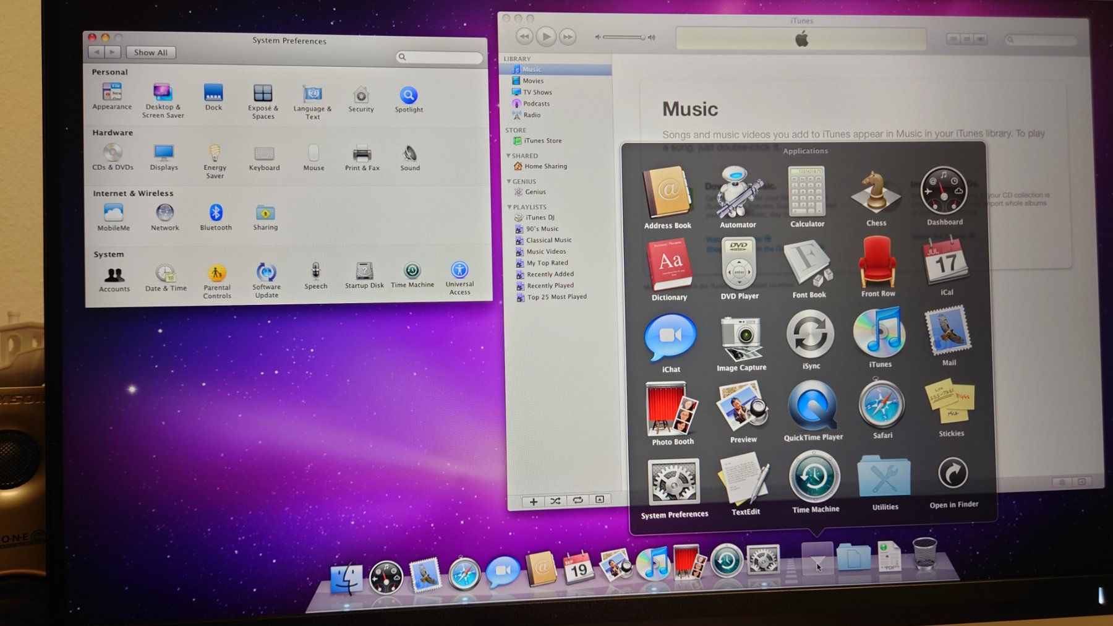This screenshot has width=1113, height=626.
Task: Click the add playlist plus button
Action: 533,502
